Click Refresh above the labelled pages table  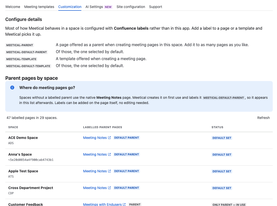(x=263, y=118)
